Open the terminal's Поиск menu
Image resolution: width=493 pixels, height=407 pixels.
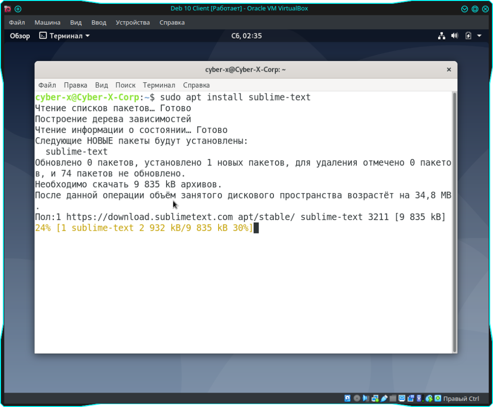point(125,85)
